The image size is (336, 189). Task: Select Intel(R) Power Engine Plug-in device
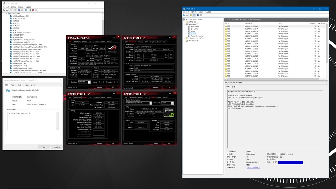tap(23, 68)
